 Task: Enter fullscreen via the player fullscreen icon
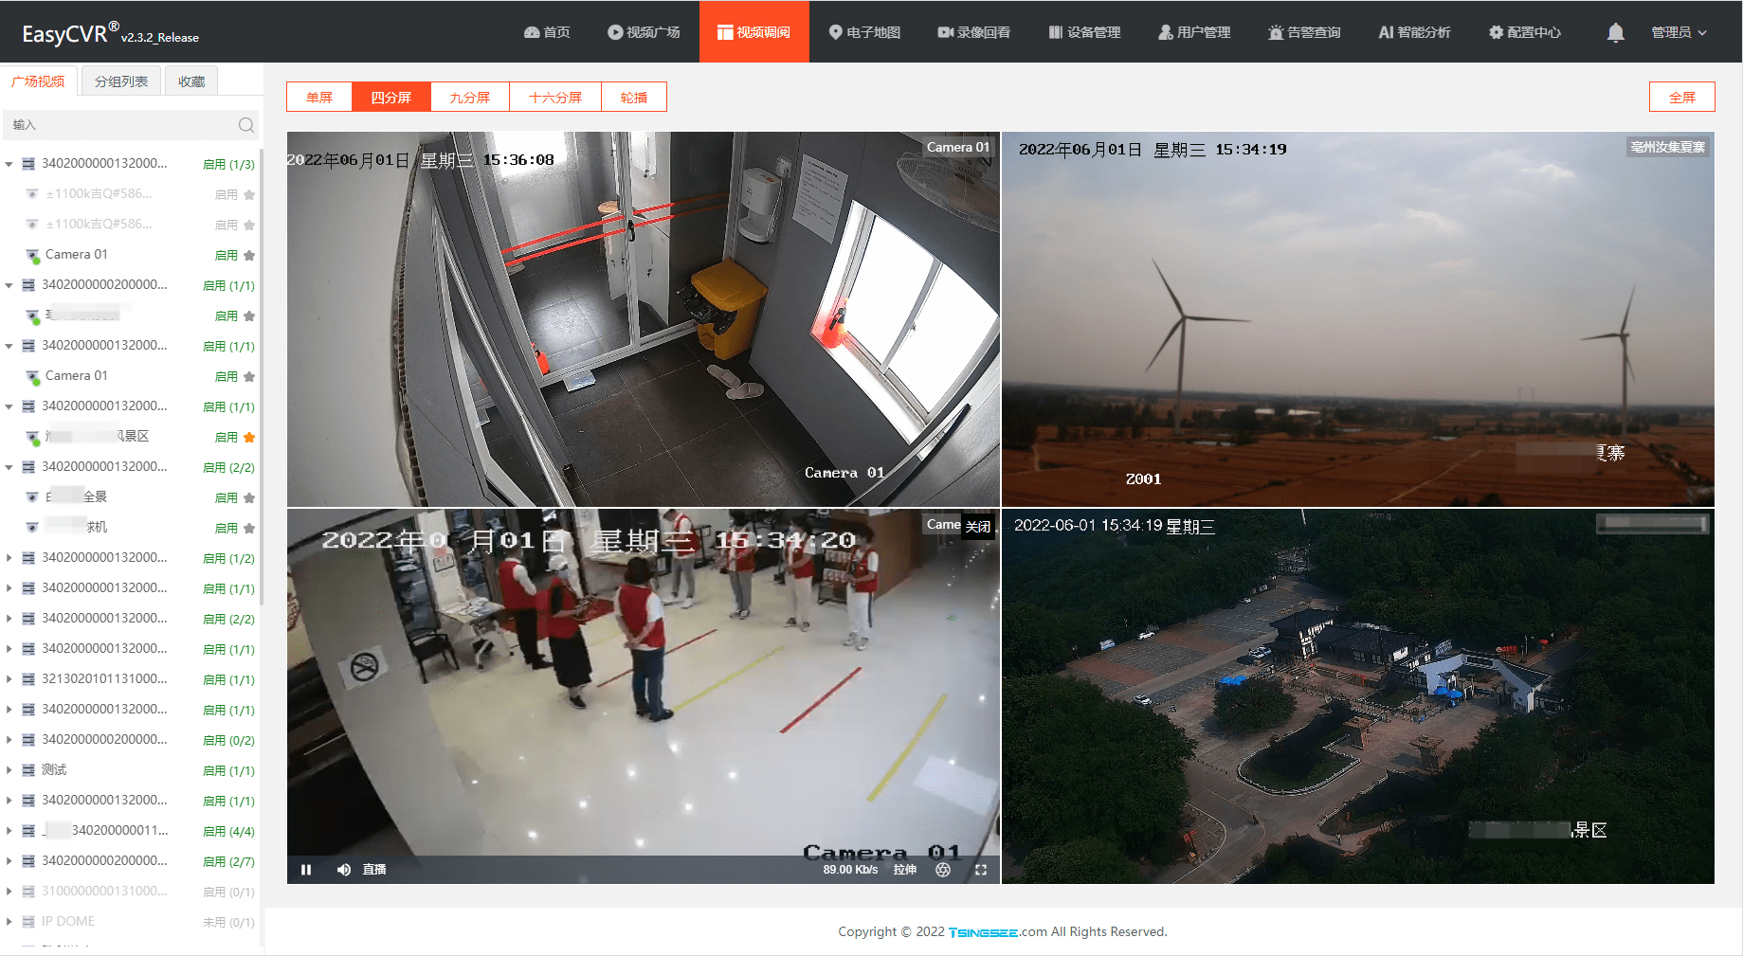pos(981,869)
